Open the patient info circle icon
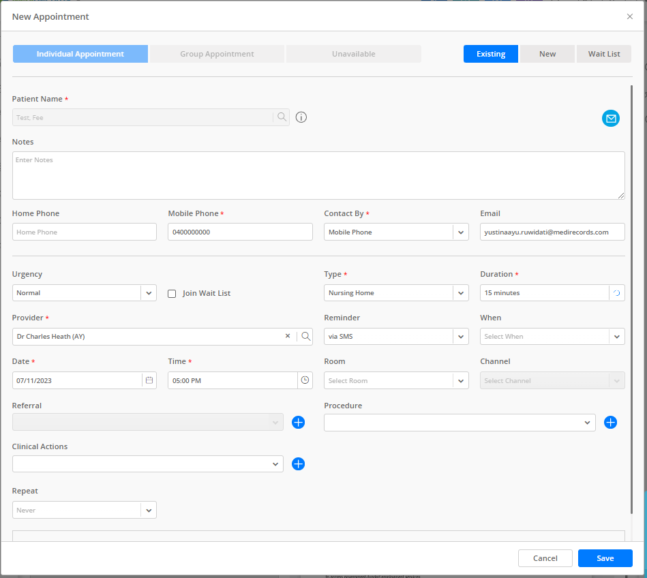 coord(301,117)
